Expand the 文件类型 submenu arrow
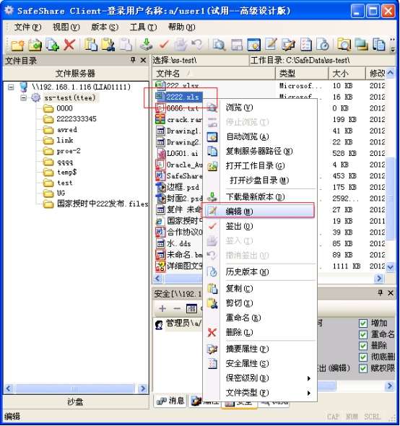Image resolution: width=400 pixels, height=426 pixels. pyautogui.click(x=309, y=393)
